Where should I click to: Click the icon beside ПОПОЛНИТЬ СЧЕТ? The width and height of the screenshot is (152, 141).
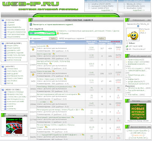pyautogui.click(x=5, y=71)
